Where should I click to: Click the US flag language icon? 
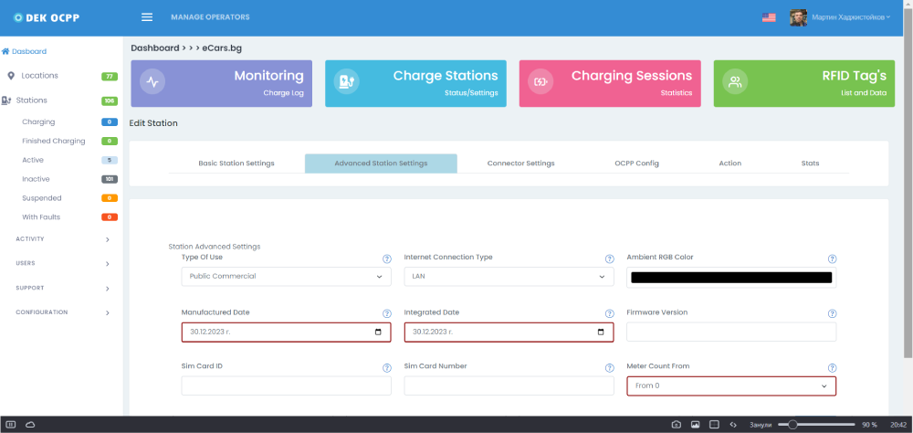pos(769,17)
